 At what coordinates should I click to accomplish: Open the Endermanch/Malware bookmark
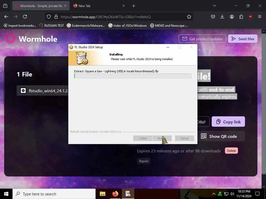coord(86,26)
